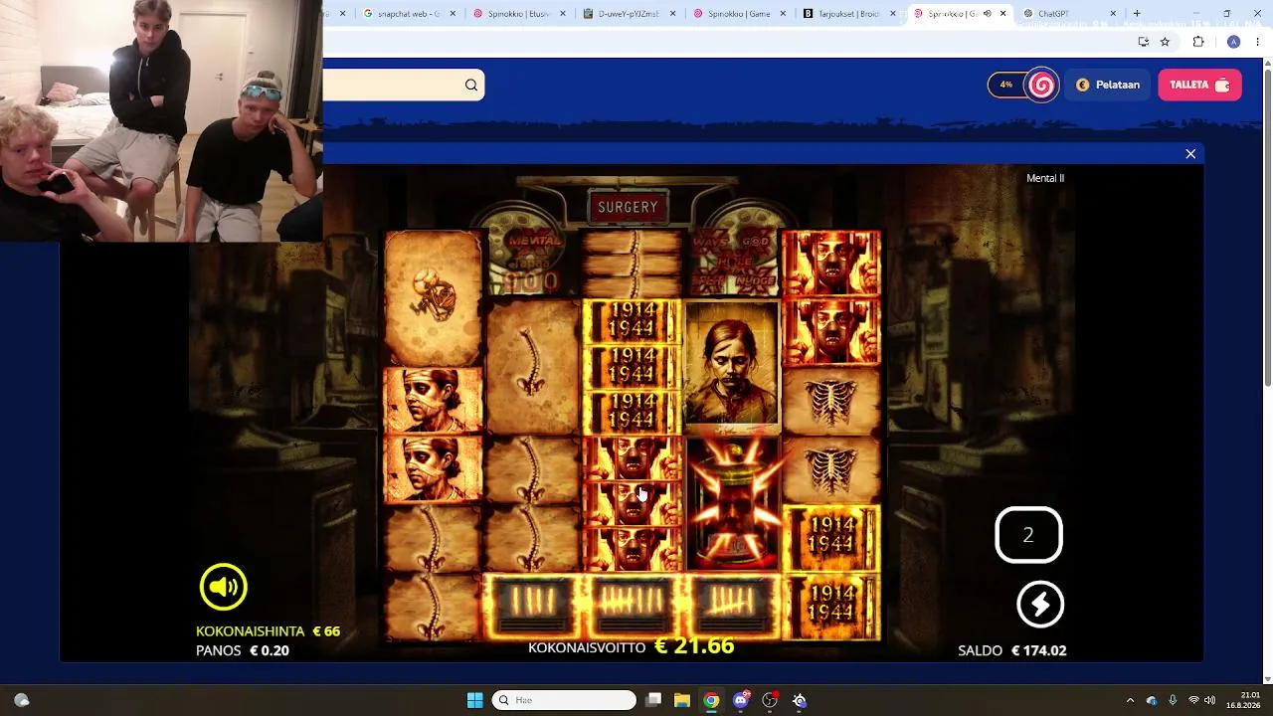The image size is (1273, 716).
Task: Close the ChatGPT tab
Action: 1113,14
